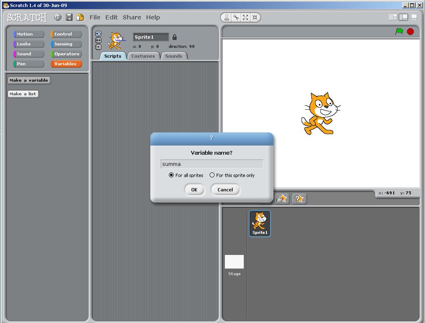Screen dimensions: 425x323
Task: Get a surprise sprite
Action: pyautogui.click(x=299, y=199)
